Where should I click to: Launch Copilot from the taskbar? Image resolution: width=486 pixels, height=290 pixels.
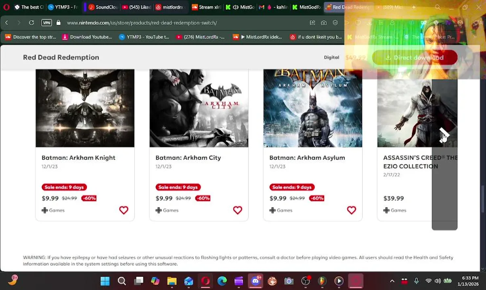[x=155, y=281]
